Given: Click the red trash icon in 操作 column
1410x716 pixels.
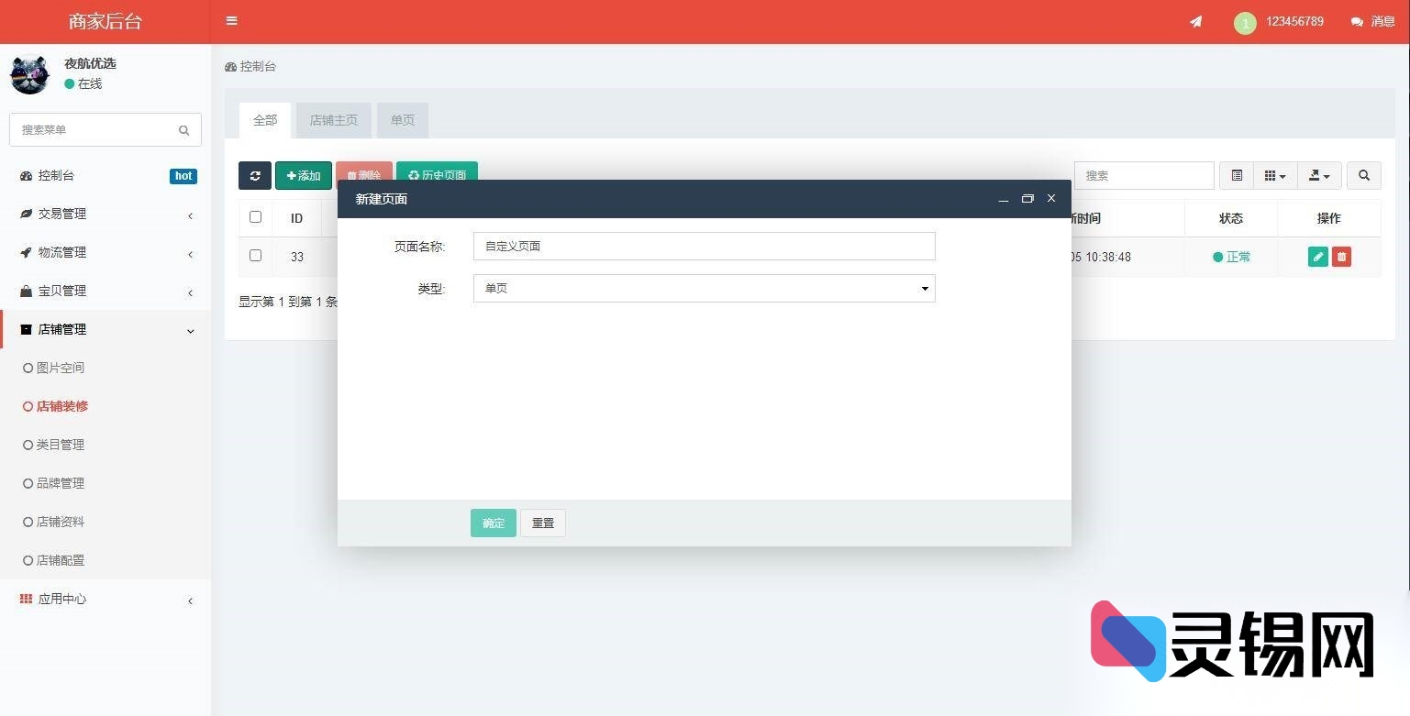Looking at the screenshot, I should click(1341, 257).
